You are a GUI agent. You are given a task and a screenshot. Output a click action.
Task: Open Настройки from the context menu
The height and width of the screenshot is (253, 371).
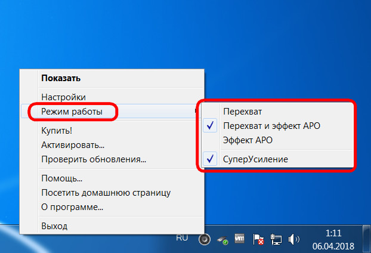pos(63,97)
